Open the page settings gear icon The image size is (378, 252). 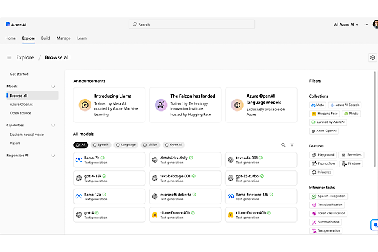tap(372, 57)
